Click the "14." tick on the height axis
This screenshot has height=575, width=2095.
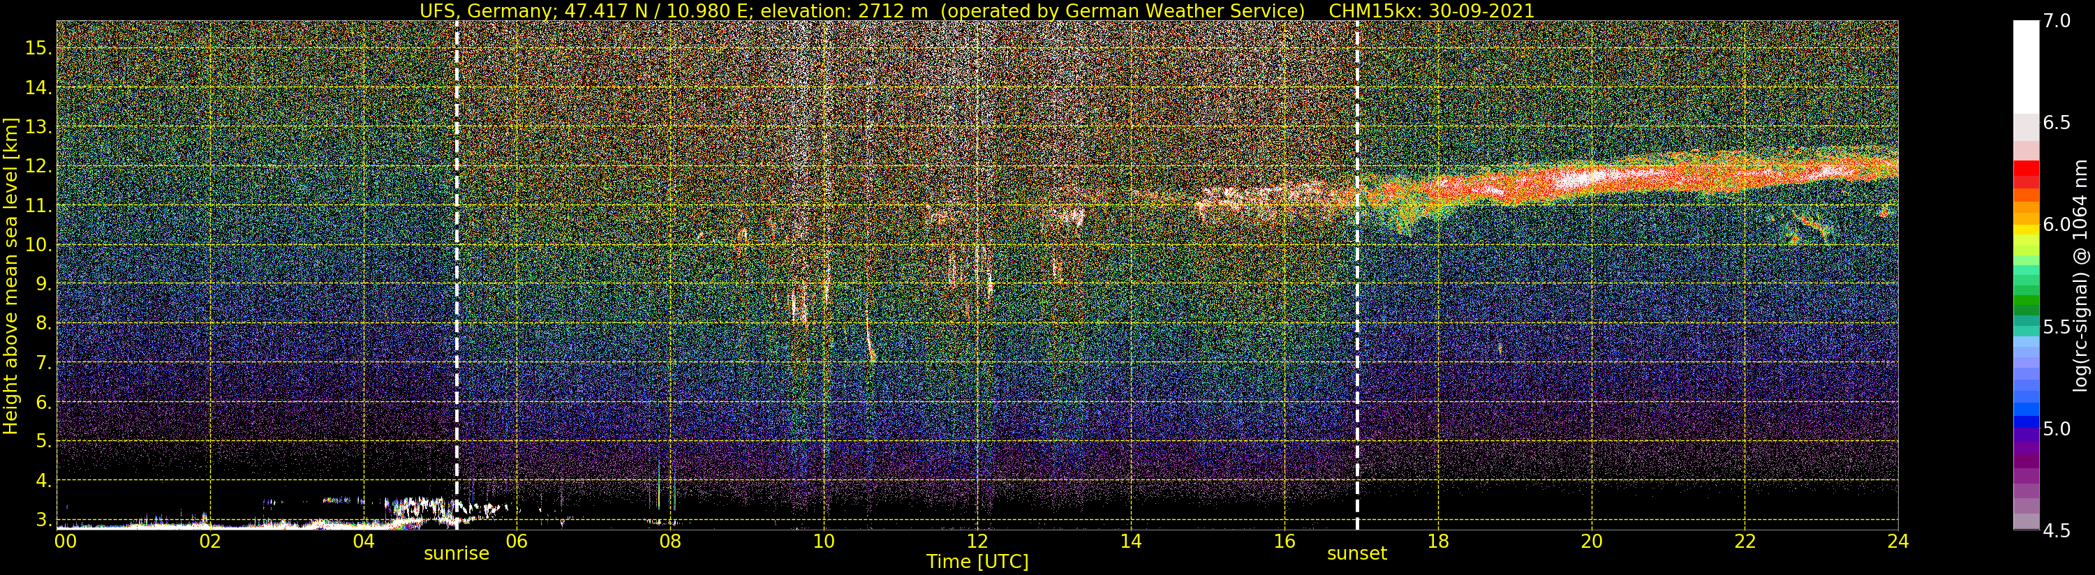pyautogui.click(x=39, y=88)
